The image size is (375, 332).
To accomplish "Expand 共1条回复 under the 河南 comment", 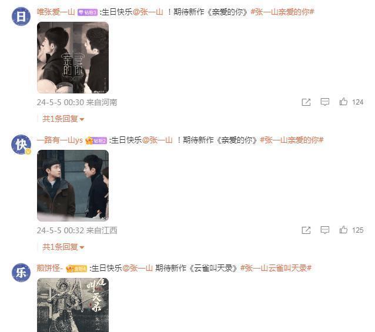I will (x=63, y=119).
